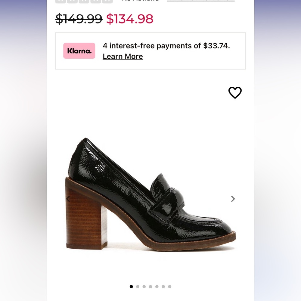This screenshot has height=301, width=301.
Task: Select the last pagination dot
Action: pos(170,287)
